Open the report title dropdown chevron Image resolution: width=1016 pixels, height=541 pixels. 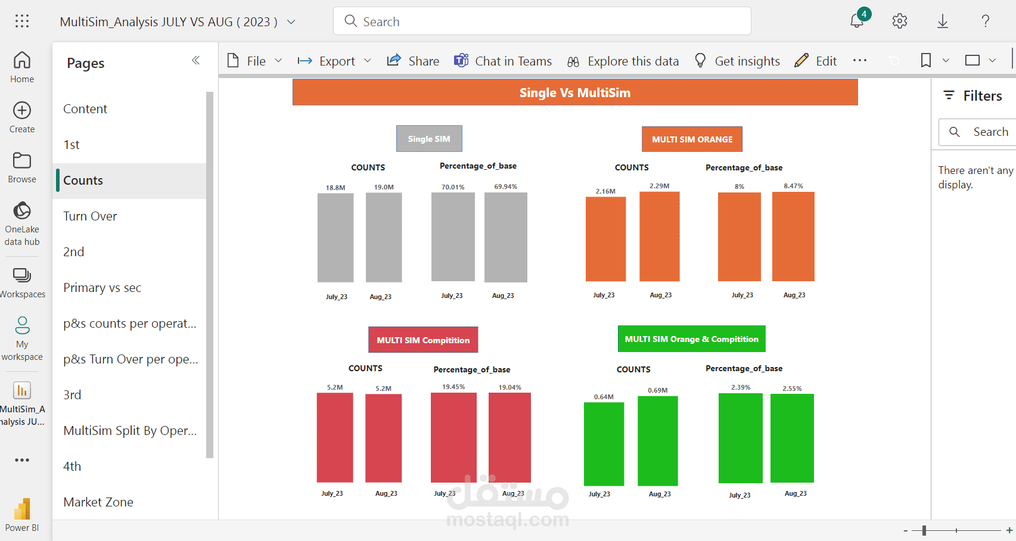(x=291, y=21)
